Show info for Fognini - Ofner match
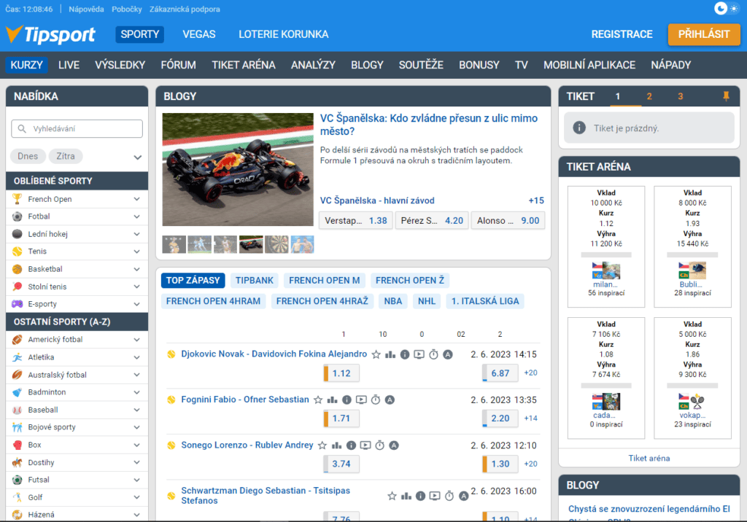This screenshot has width=747, height=522. tap(347, 400)
